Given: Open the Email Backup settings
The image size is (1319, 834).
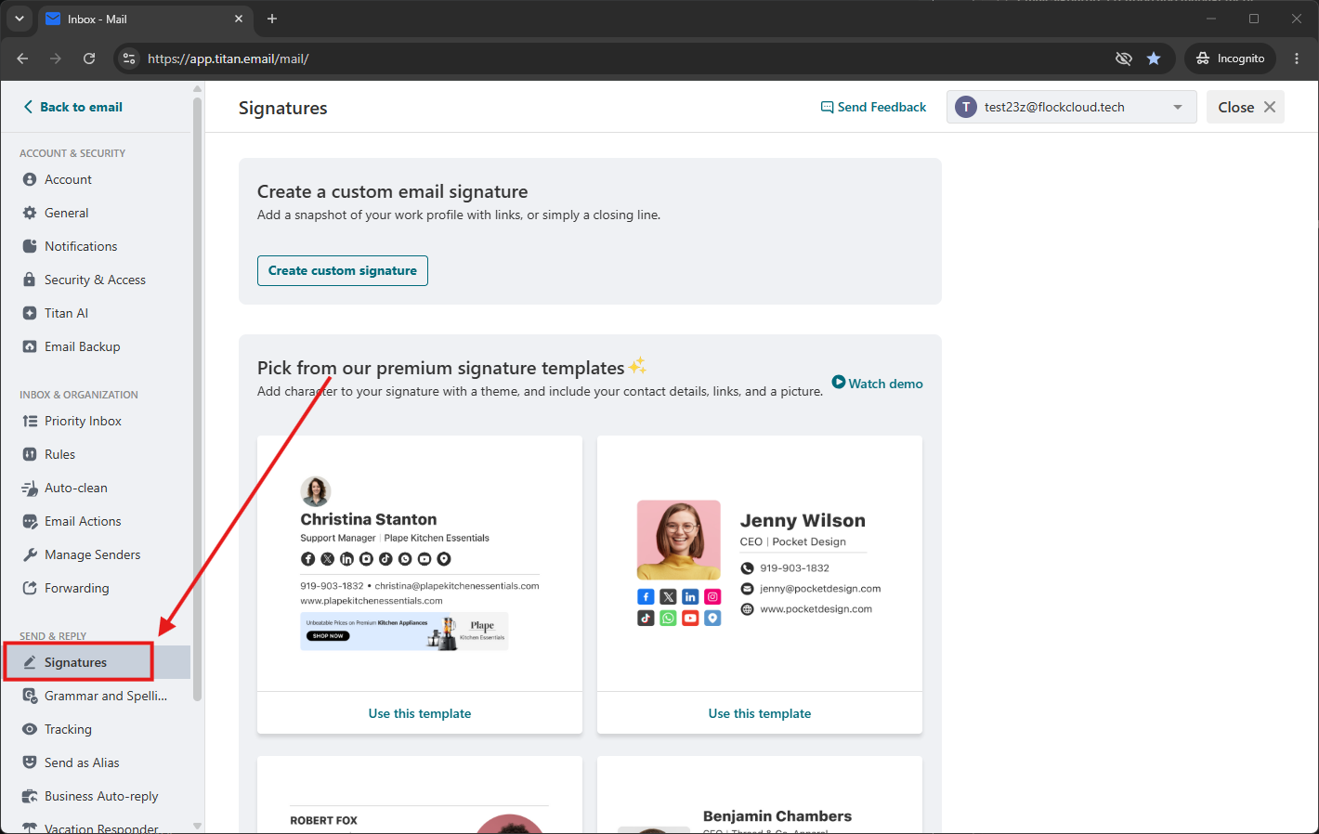Looking at the screenshot, I should (x=96, y=346).
